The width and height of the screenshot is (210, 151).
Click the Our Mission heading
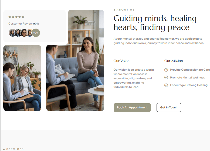point(174,61)
